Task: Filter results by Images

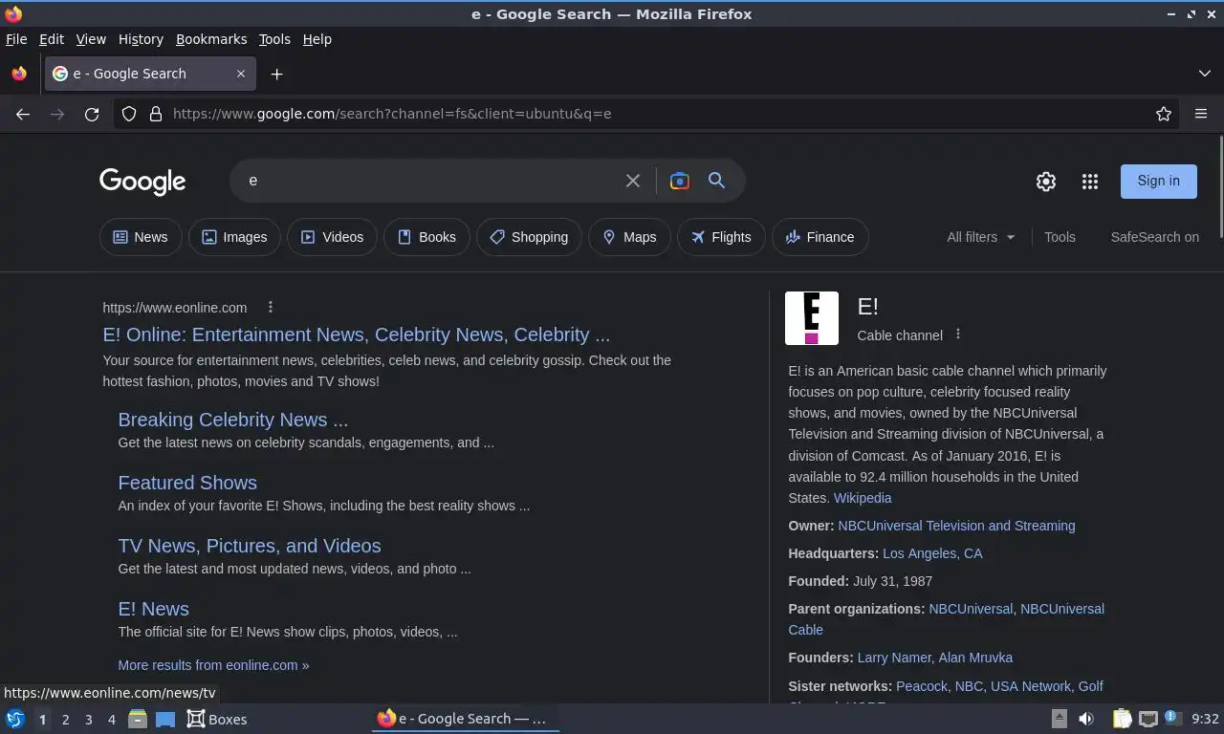Action: pyautogui.click(x=234, y=237)
